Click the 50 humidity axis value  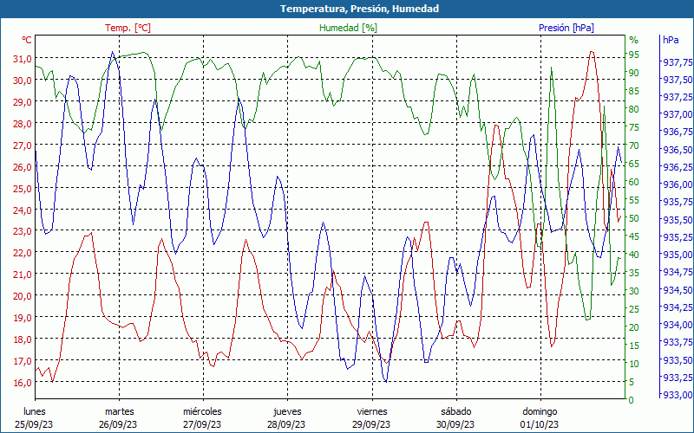[x=634, y=218]
